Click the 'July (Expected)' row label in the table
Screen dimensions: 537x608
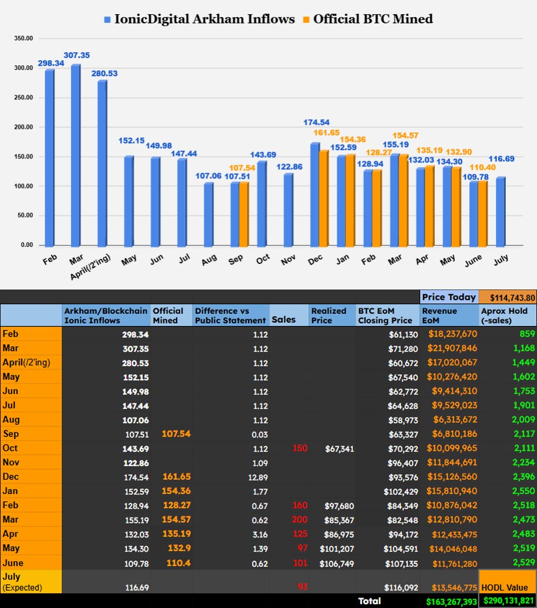click(x=31, y=582)
